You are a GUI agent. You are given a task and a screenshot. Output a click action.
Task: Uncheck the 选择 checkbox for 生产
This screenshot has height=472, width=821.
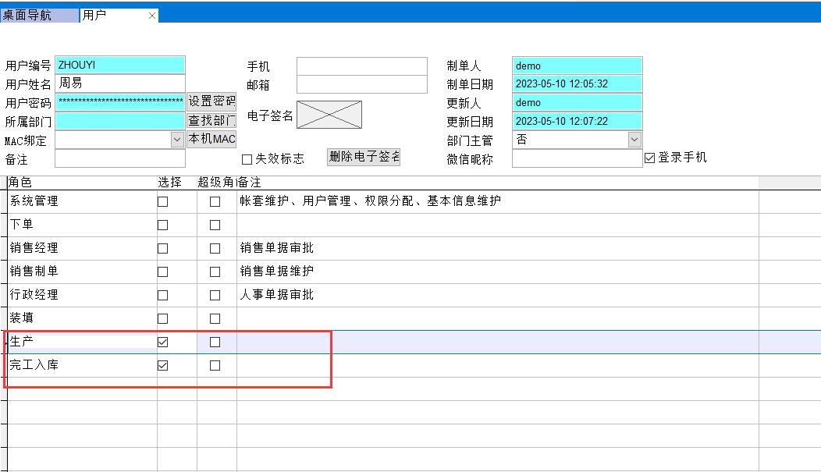(x=162, y=342)
